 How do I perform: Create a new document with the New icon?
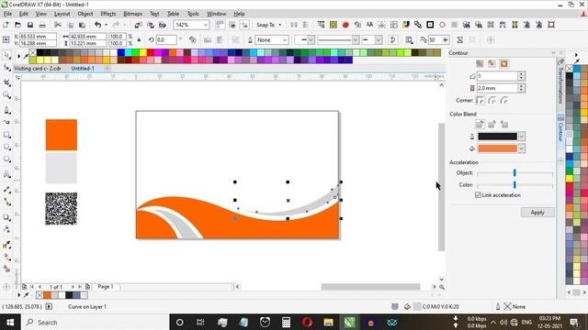coord(6,25)
